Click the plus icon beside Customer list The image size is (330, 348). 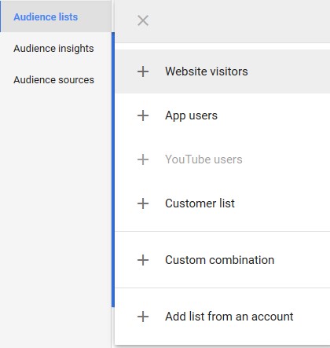143,203
